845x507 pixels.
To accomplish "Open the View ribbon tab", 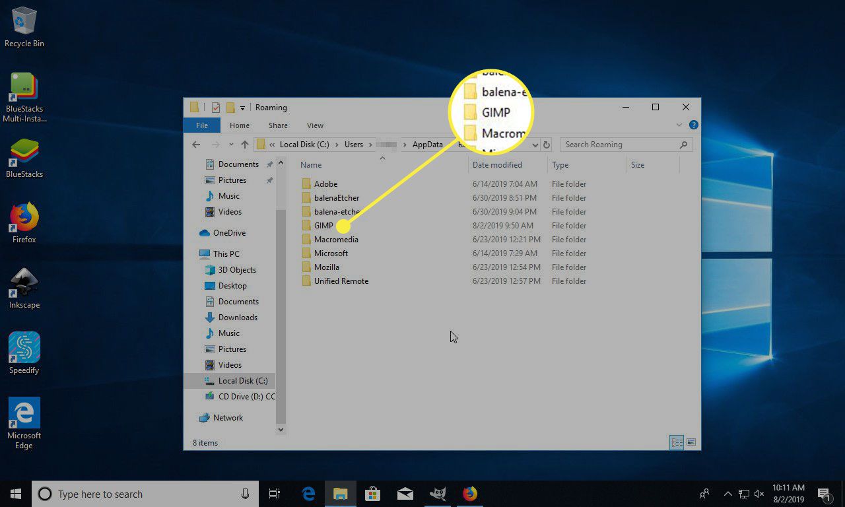I will click(315, 125).
